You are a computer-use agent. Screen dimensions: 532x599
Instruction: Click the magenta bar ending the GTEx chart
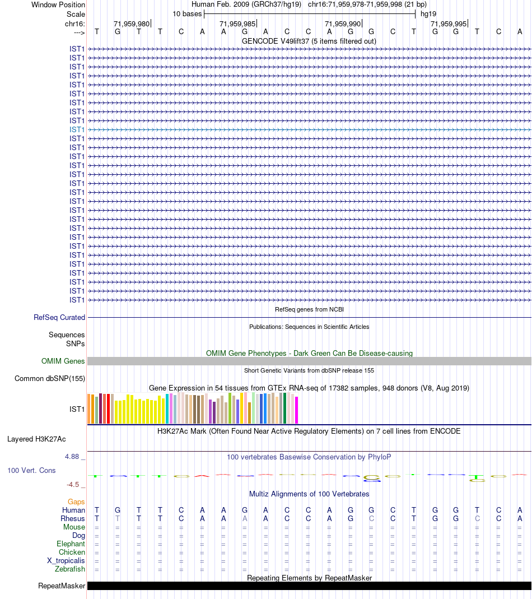296,410
